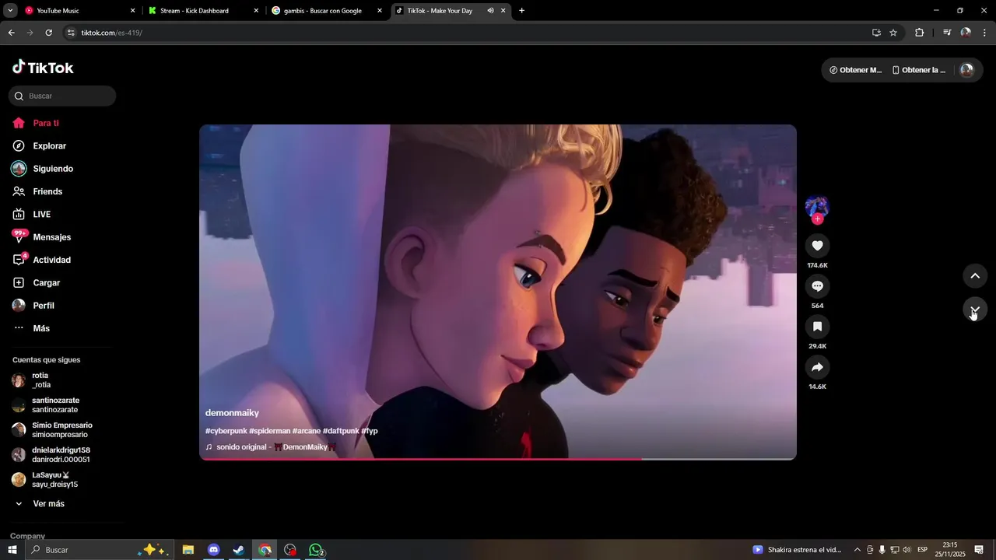Viewport: 996px width, 560px height.
Task: Click the #spiderman hashtag
Action: pos(269,431)
